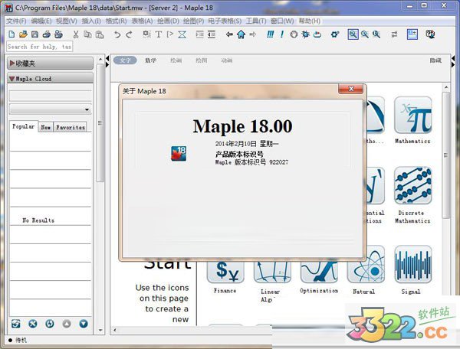Click Maple Cloud up arrow icon
Viewport: 460px width, 349px height.
[x=67, y=324]
